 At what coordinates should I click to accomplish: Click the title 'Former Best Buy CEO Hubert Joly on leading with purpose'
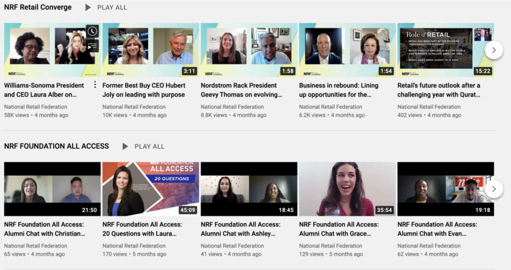144,90
